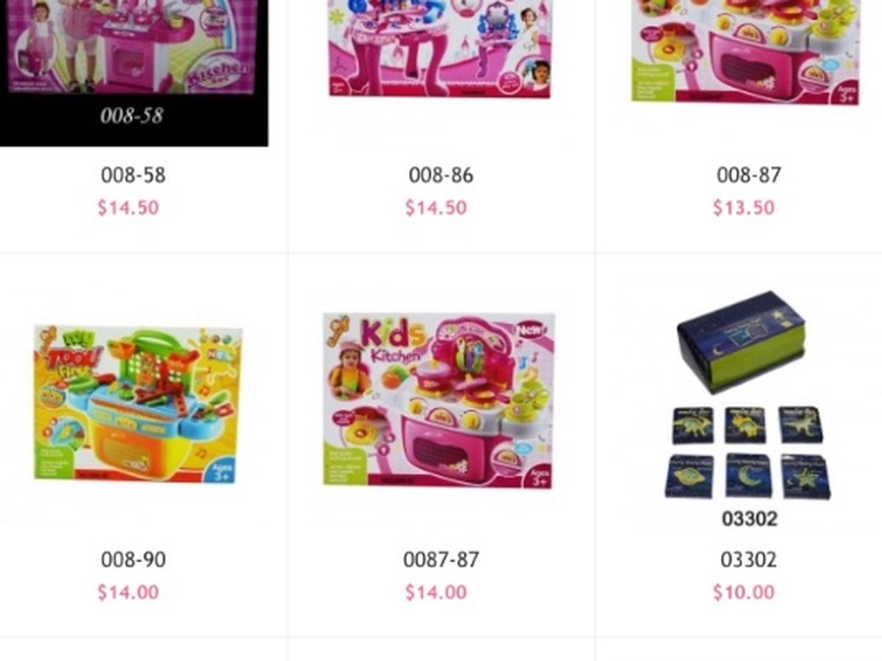This screenshot has height=661, width=882.
Task: Click the 03302 product title below image
Action: (748, 560)
